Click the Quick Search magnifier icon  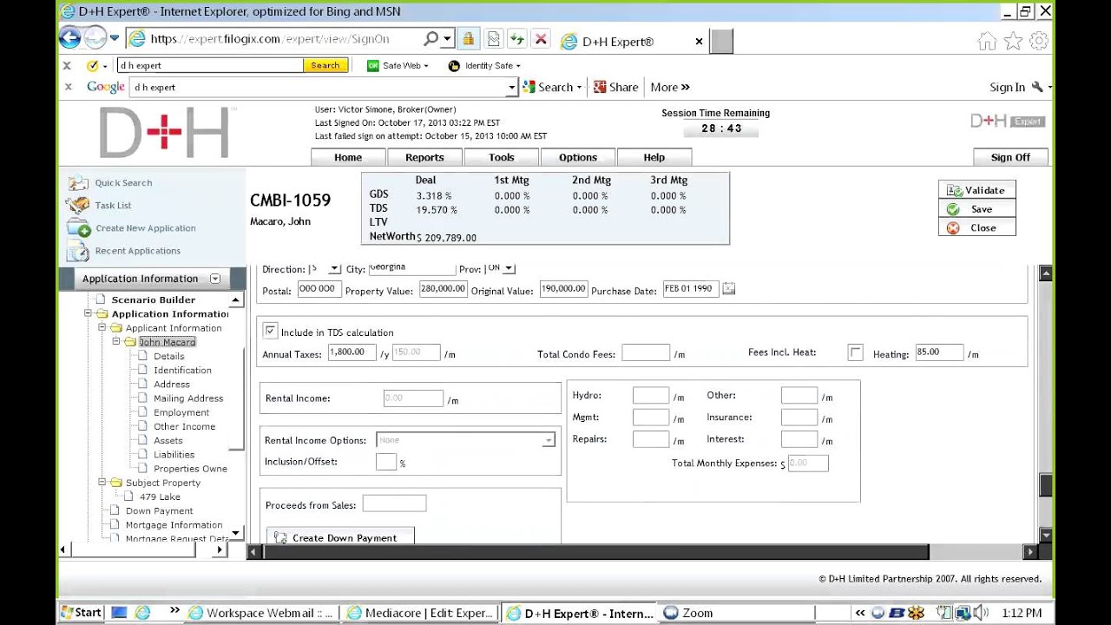tap(78, 183)
